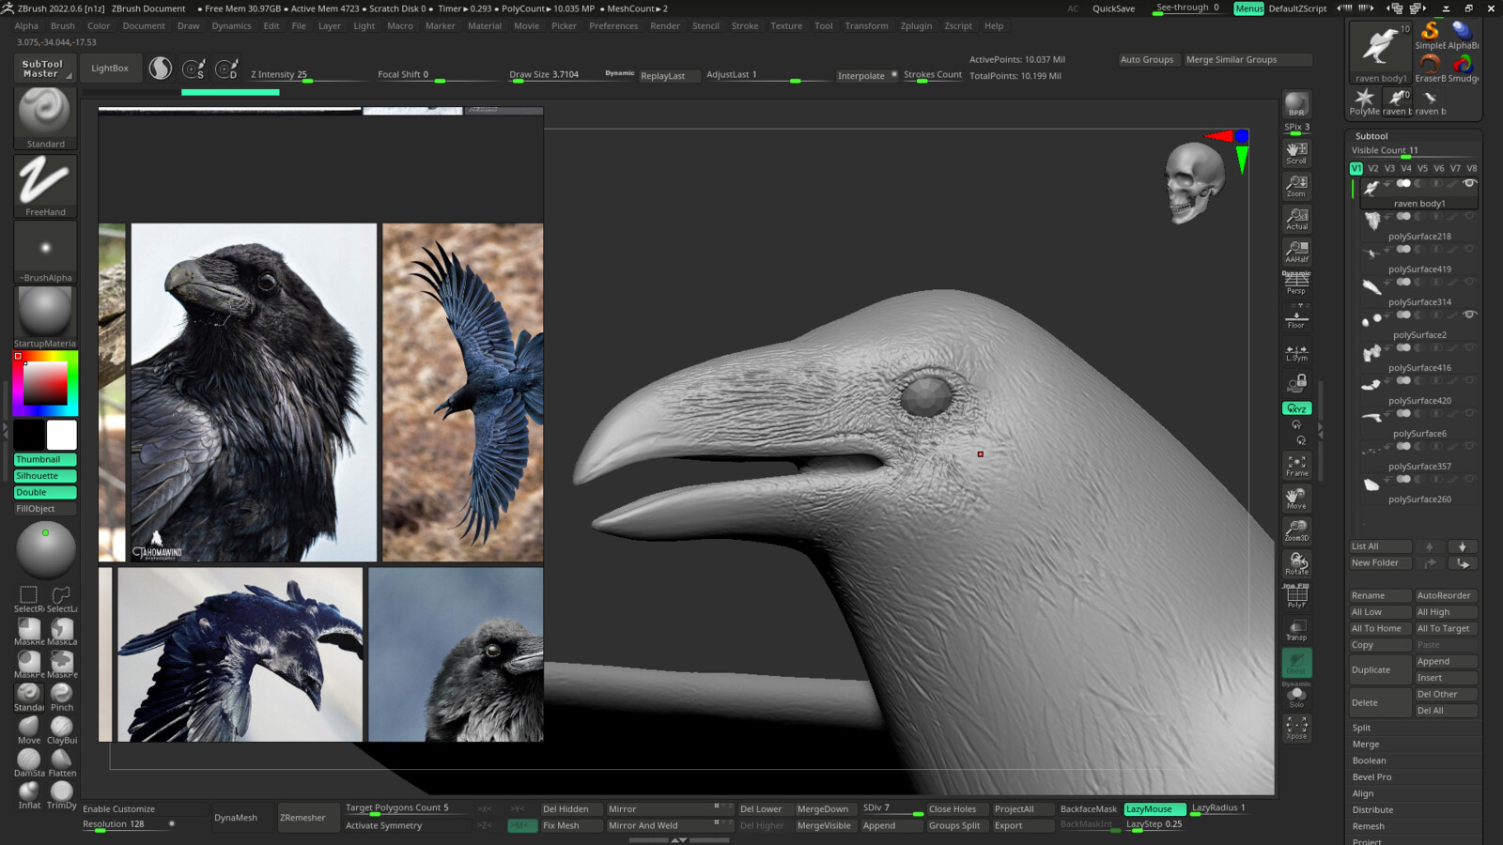Select the DamStandard brush
Image resolution: width=1503 pixels, height=845 pixels.
tap(29, 763)
